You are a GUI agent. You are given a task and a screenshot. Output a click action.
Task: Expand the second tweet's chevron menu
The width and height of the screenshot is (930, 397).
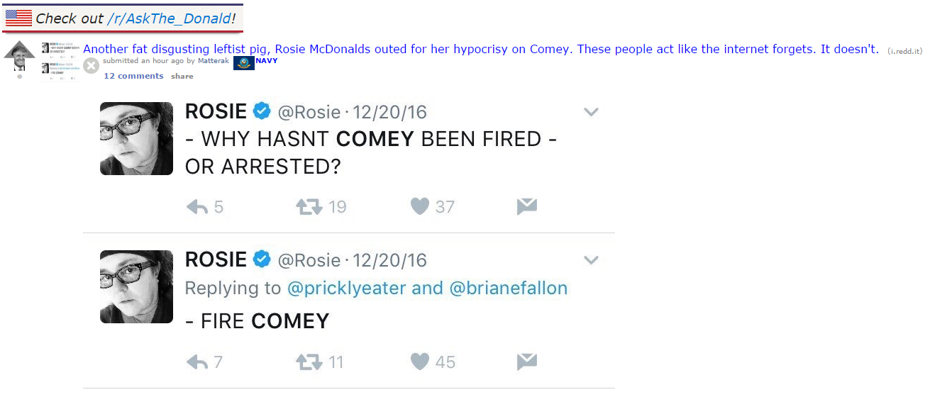pyautogui.click(x=591, y=260)
